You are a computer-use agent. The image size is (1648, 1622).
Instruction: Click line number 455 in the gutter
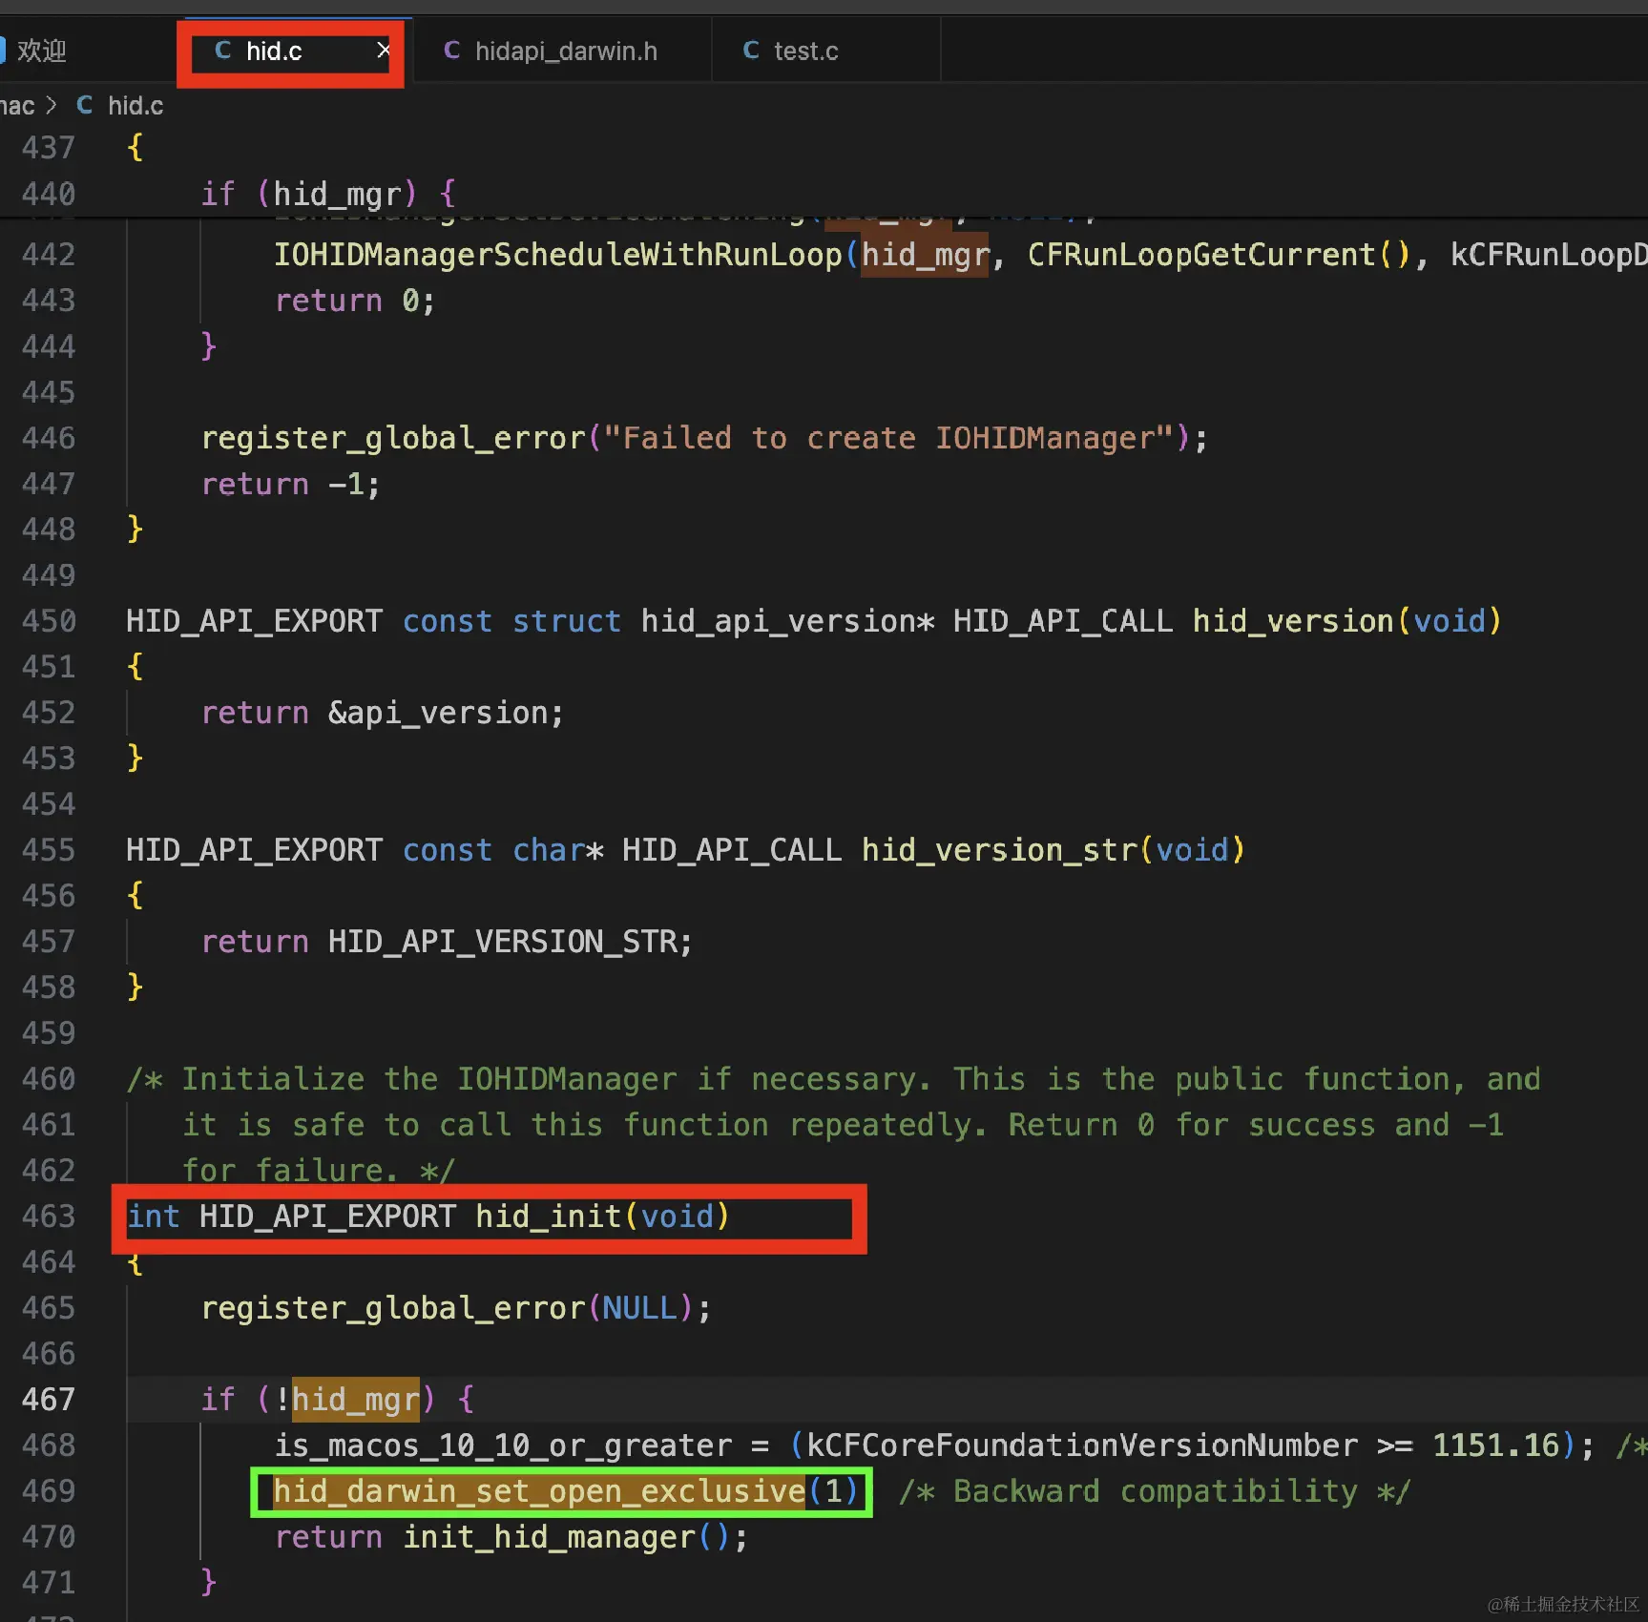click(x=48, y=850)
